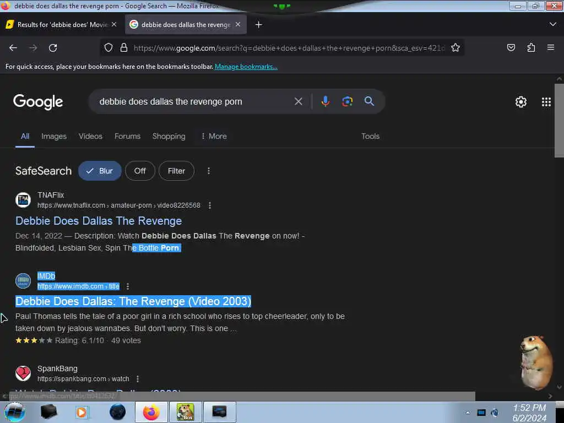564x423 pixels.
Task: Click the IMDb site name link
Action: click(46, 276)
